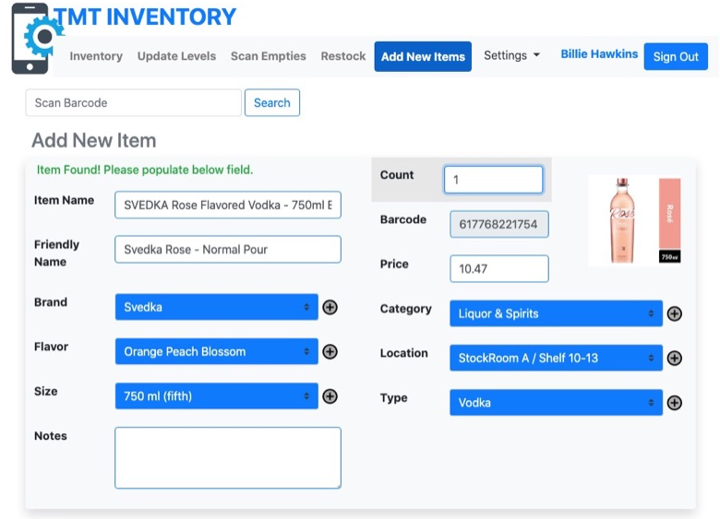Open the Billie Hawkins profile link
The height and width of the screenshot is (519, 720).
[x=599, y=54]
